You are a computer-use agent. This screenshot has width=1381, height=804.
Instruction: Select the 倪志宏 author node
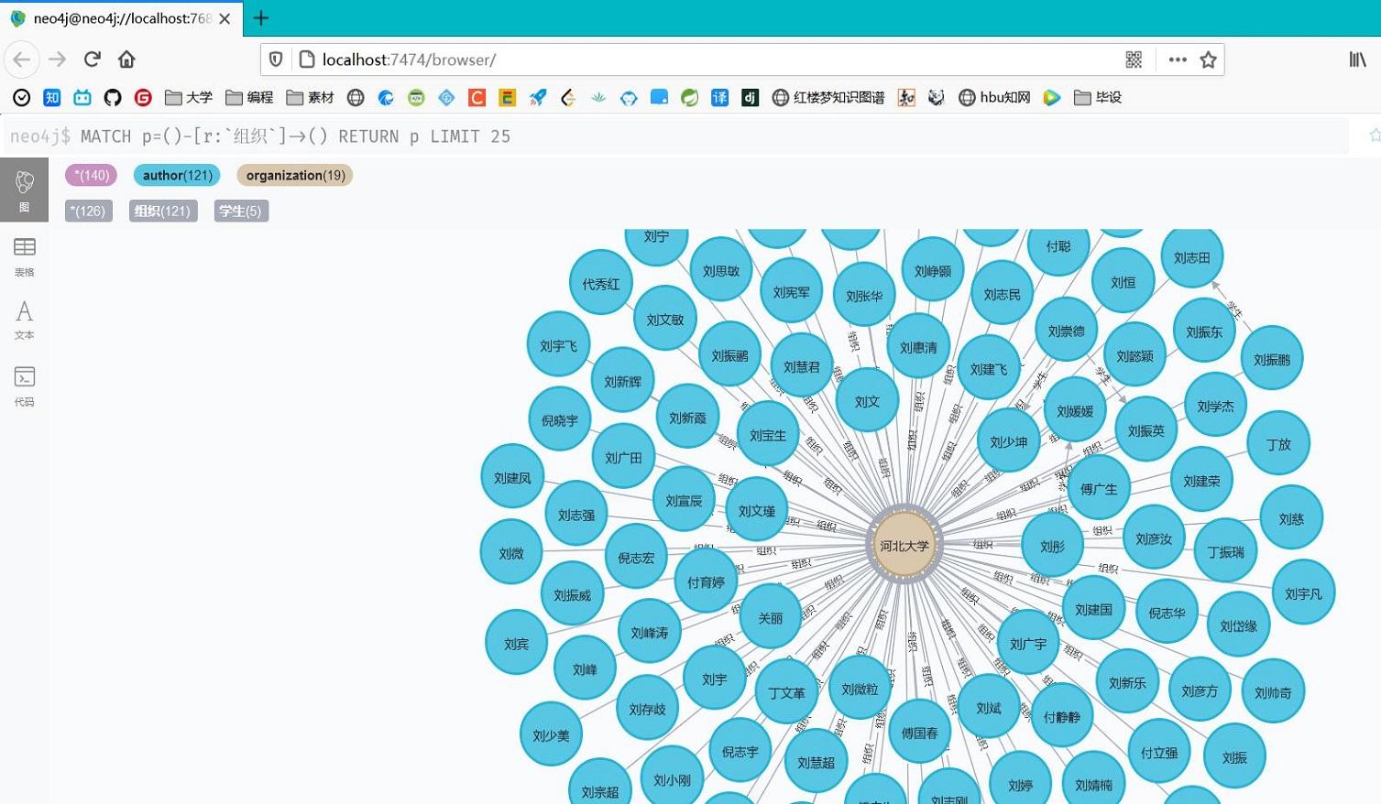coord(636,557)
